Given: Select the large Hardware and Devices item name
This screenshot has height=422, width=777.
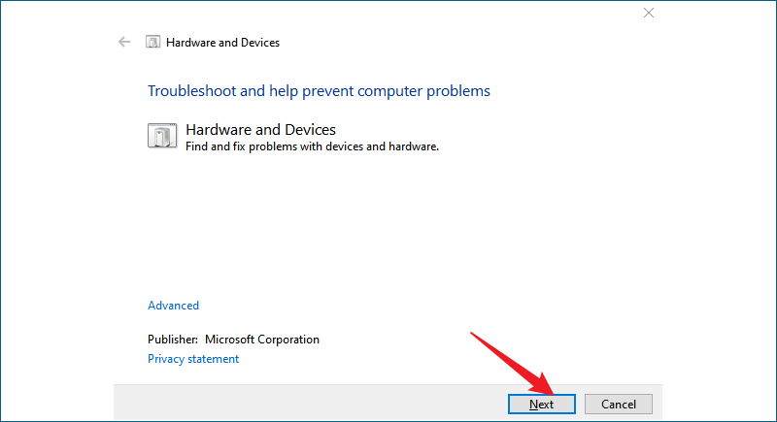Looking at the screenshot, I should [x=260, y=130].
